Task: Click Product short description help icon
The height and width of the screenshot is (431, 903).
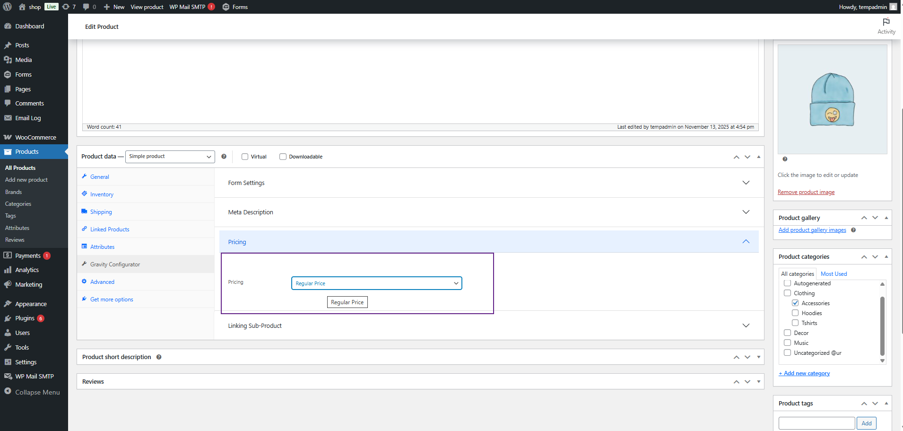Action: pos(159,357)
